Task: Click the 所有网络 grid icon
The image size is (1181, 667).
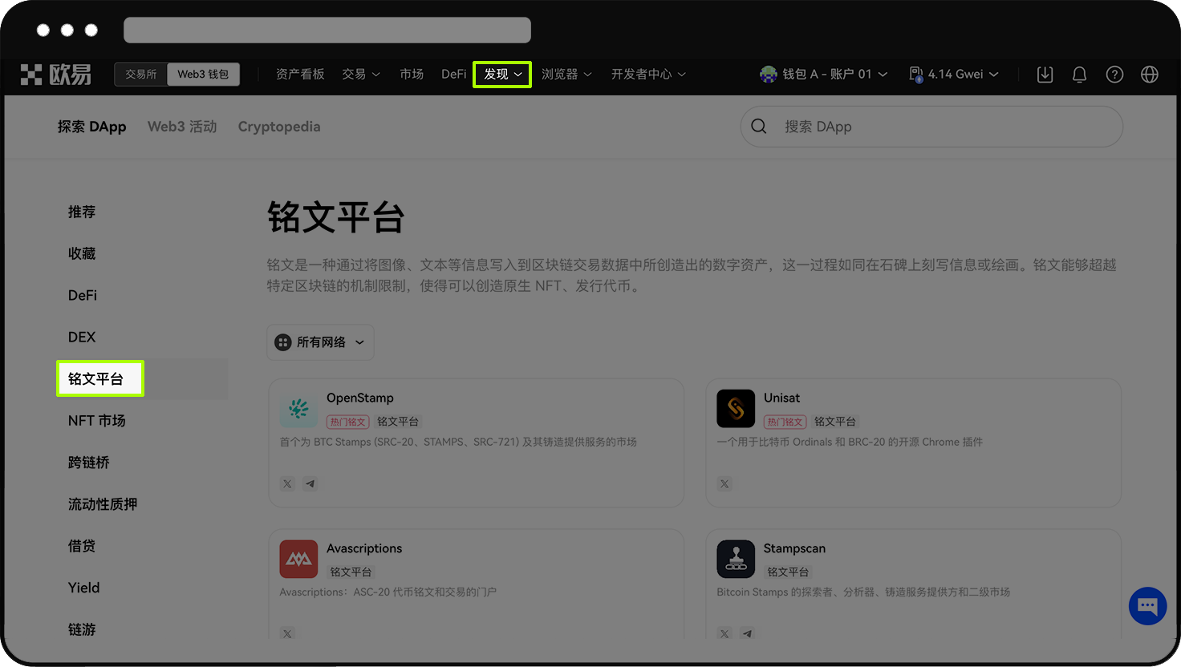Action: tap(282, 342)
